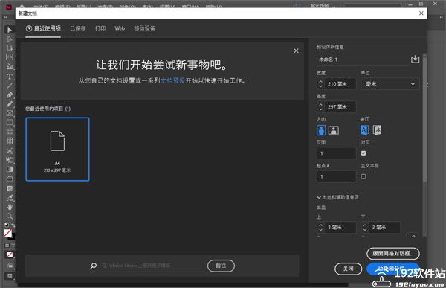The width and height of the screenshot is (446, 288).
Task: Select the Pencil tool
Action: [x=10, y=104]
